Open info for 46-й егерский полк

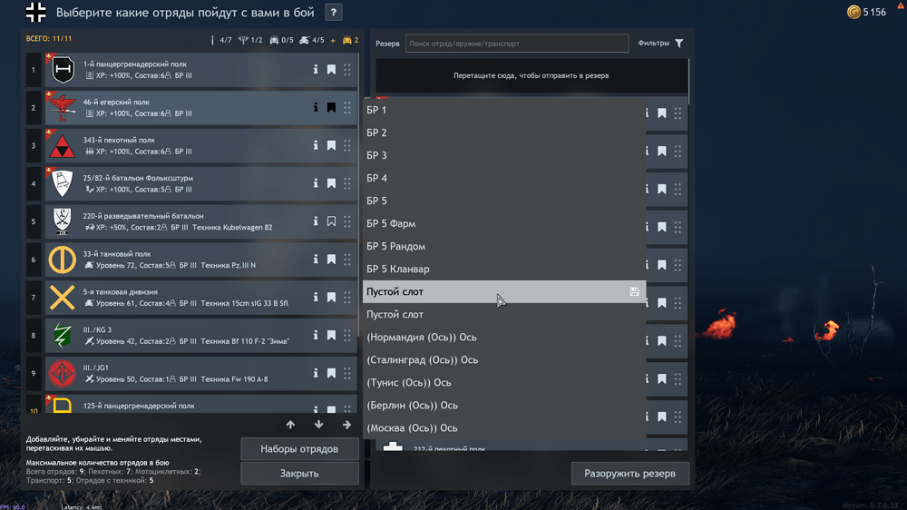pyautogui.click(x=316, y=107)
